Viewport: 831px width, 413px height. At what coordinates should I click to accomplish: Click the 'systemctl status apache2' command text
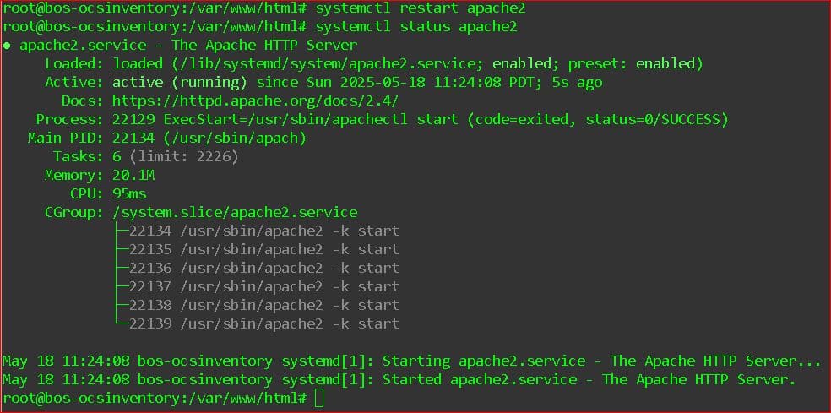(416, 27)
